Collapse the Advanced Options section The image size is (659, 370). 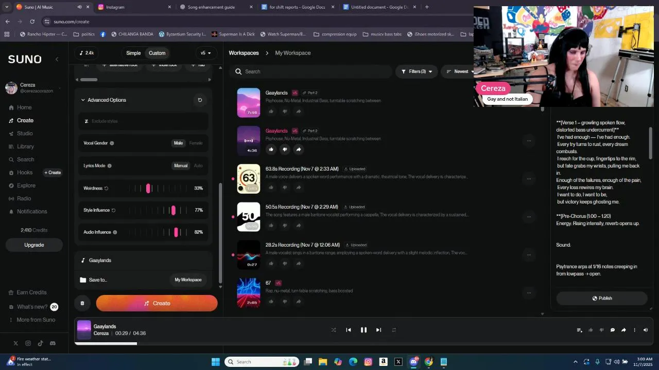click(x=83, y=100)
